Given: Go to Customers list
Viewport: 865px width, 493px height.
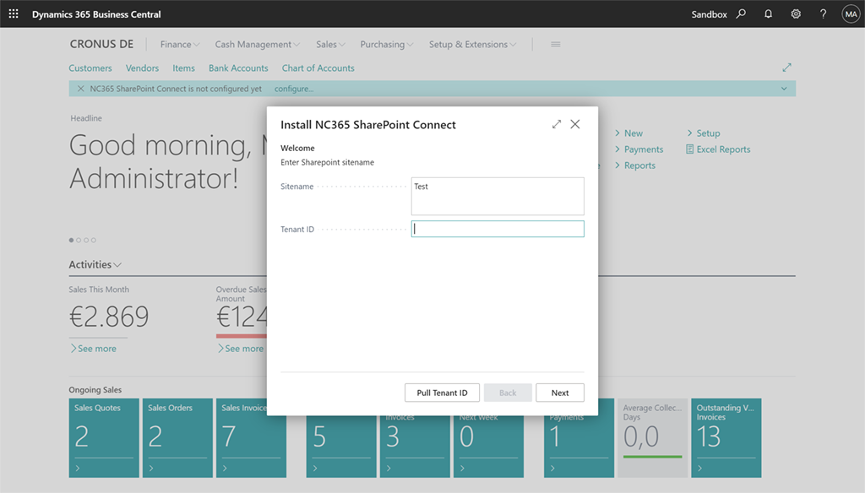Looking at the screenshot, I should click(90, 68).
